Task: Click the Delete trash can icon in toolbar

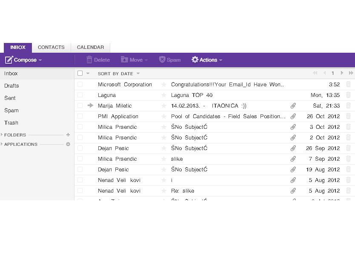Action: pyautogui.click(x=89, y=60)
